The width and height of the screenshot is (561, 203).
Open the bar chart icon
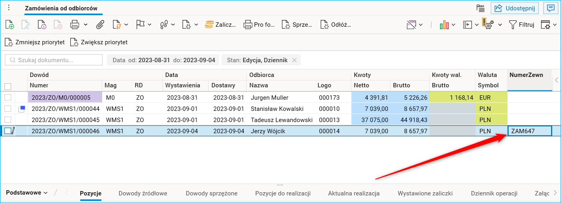444,25
